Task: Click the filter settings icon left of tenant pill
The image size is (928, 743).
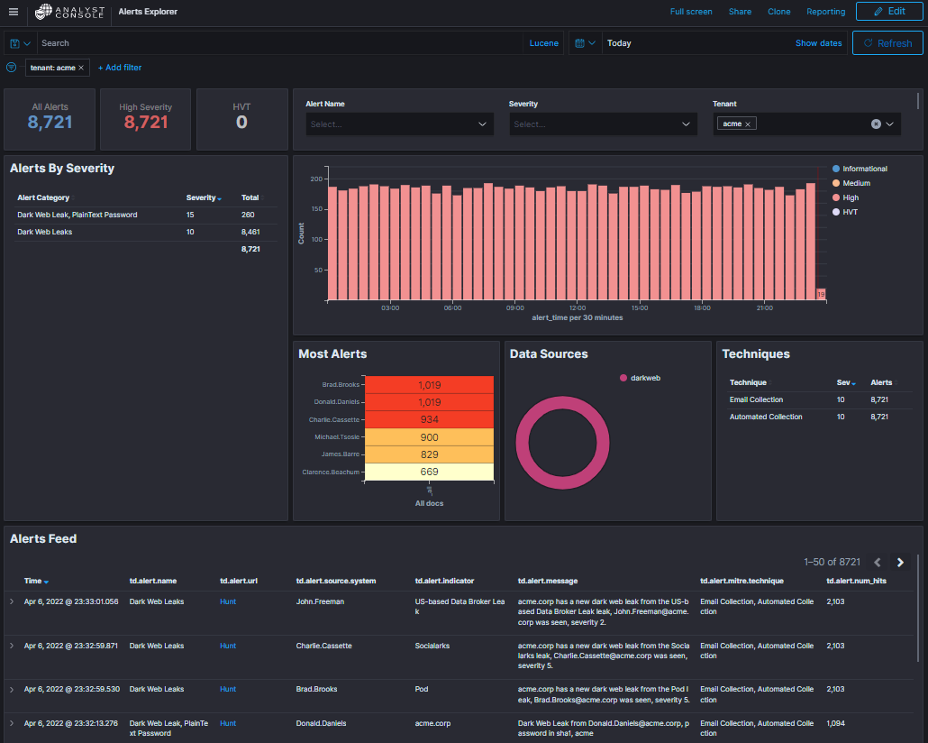Action: 10,67
